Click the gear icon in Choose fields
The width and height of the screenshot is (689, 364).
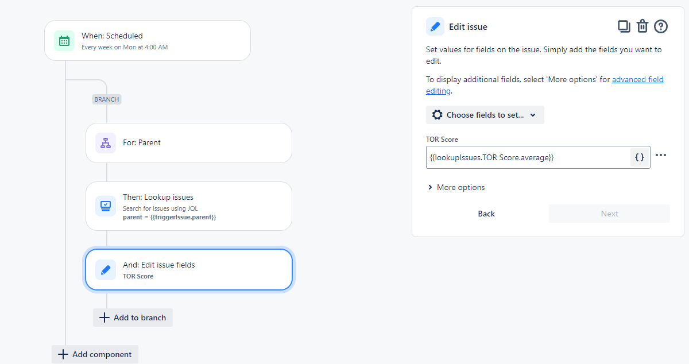[x=437, y=115]
